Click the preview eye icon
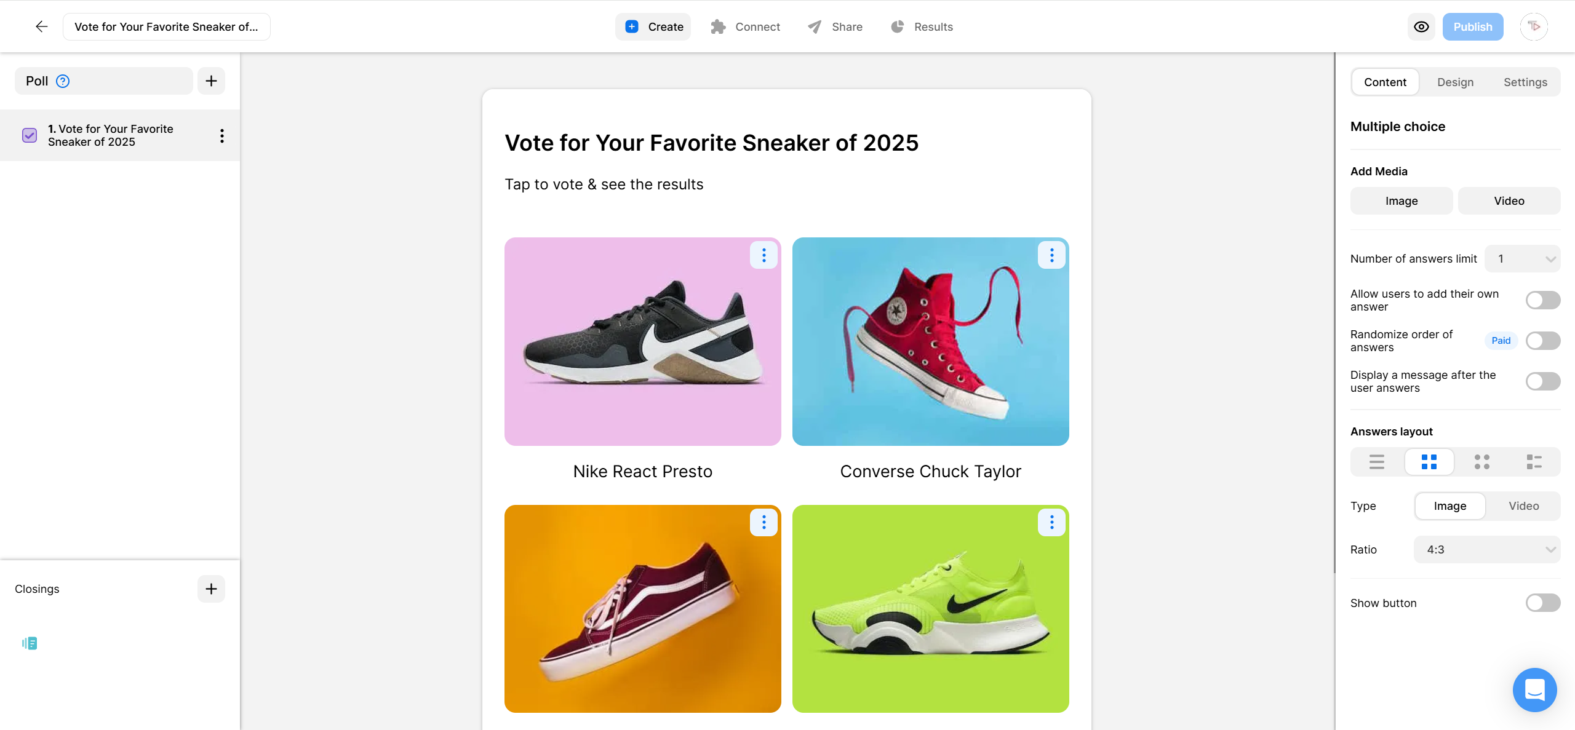This screenshot has width=1575, height=730. pos(1421,26)
